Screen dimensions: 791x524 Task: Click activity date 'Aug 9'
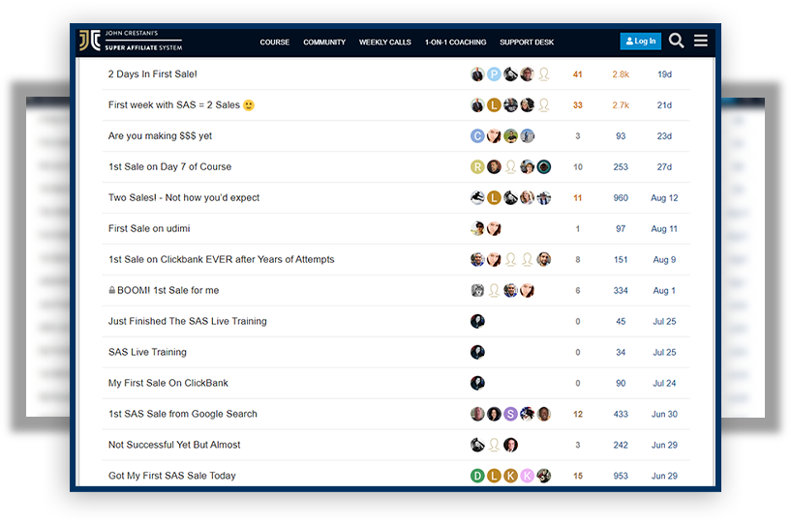(664, 259)
